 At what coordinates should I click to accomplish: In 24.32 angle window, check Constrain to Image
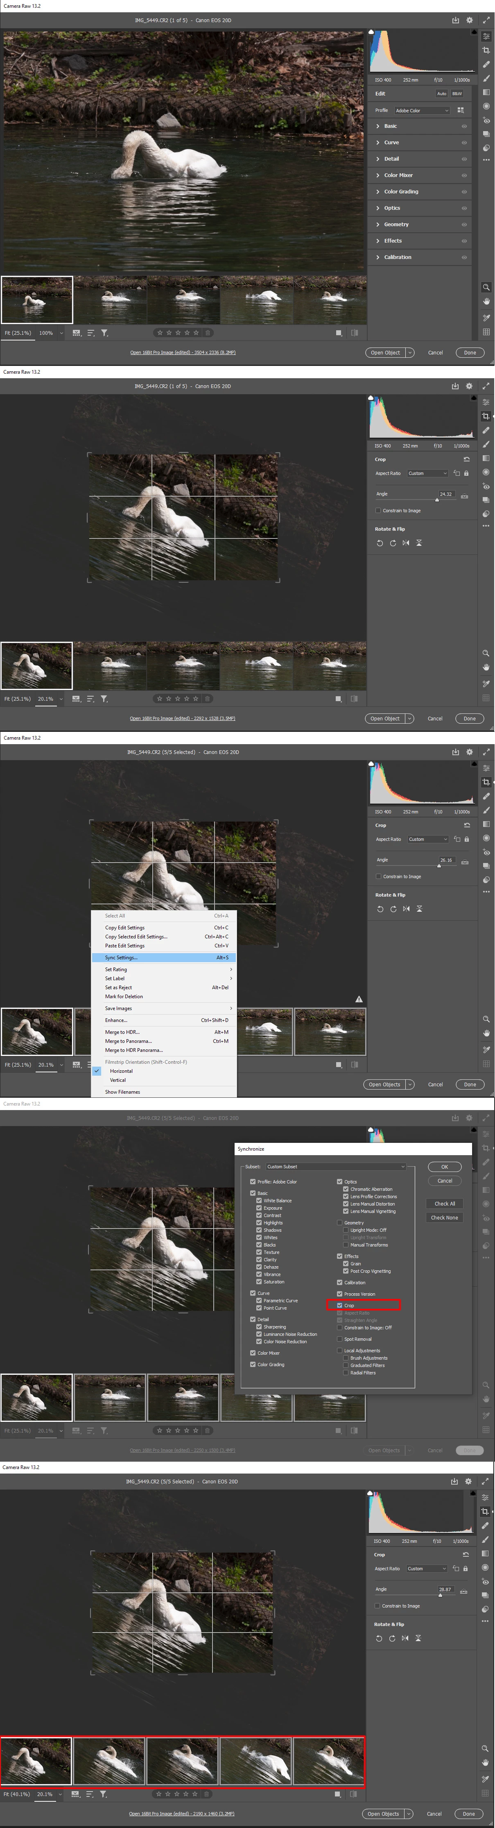tap(378, 510)
